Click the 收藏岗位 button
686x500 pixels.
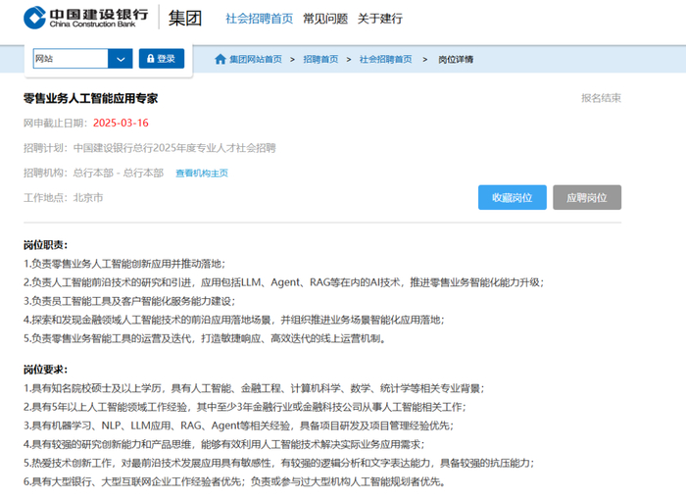[512, 197]
